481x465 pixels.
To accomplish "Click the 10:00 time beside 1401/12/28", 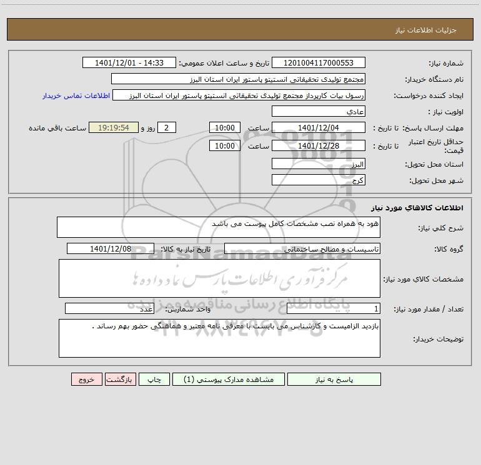I will [224, 145].
